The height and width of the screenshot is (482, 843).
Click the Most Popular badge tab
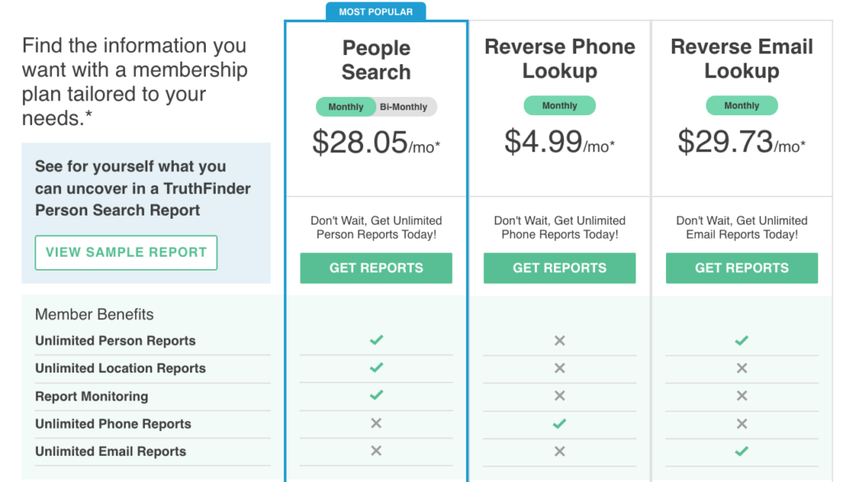375,12
